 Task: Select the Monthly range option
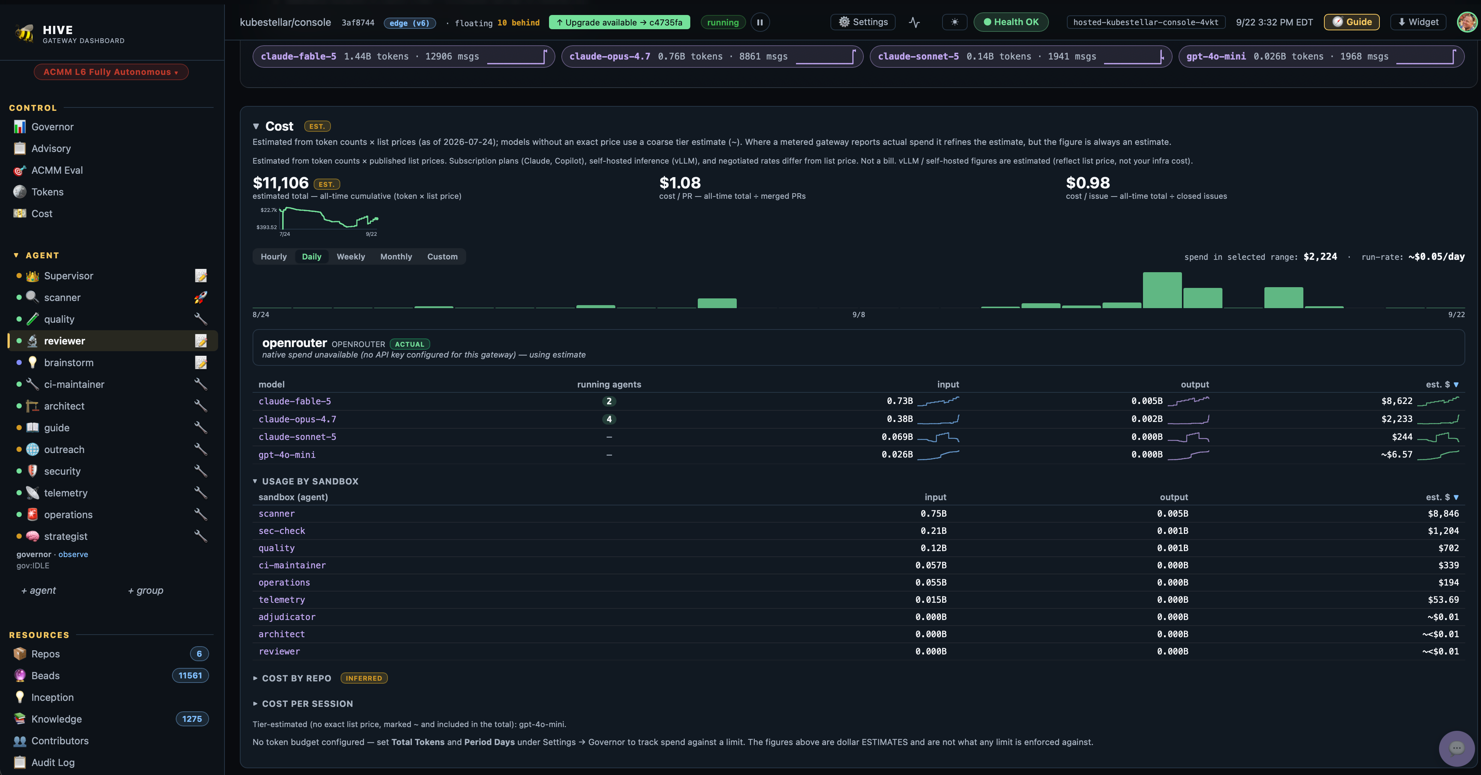click(396, 257)
